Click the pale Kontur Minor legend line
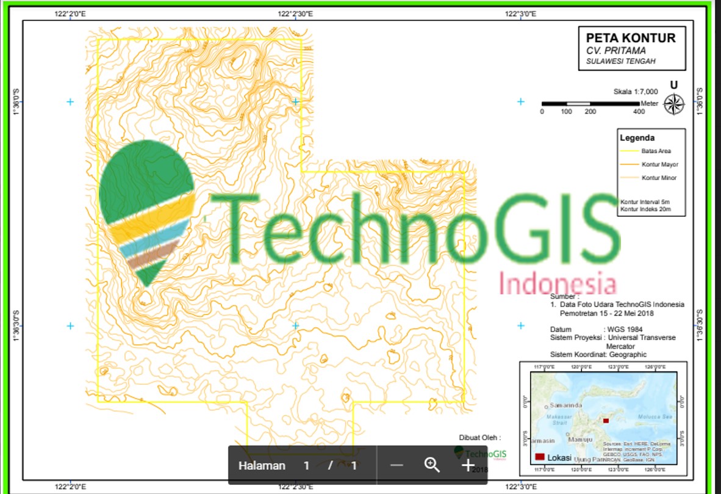721x494 pixels. pyautogui.click(x=629, y=178)
